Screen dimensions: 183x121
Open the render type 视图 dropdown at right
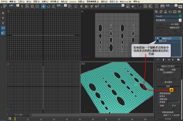[176, 5]
